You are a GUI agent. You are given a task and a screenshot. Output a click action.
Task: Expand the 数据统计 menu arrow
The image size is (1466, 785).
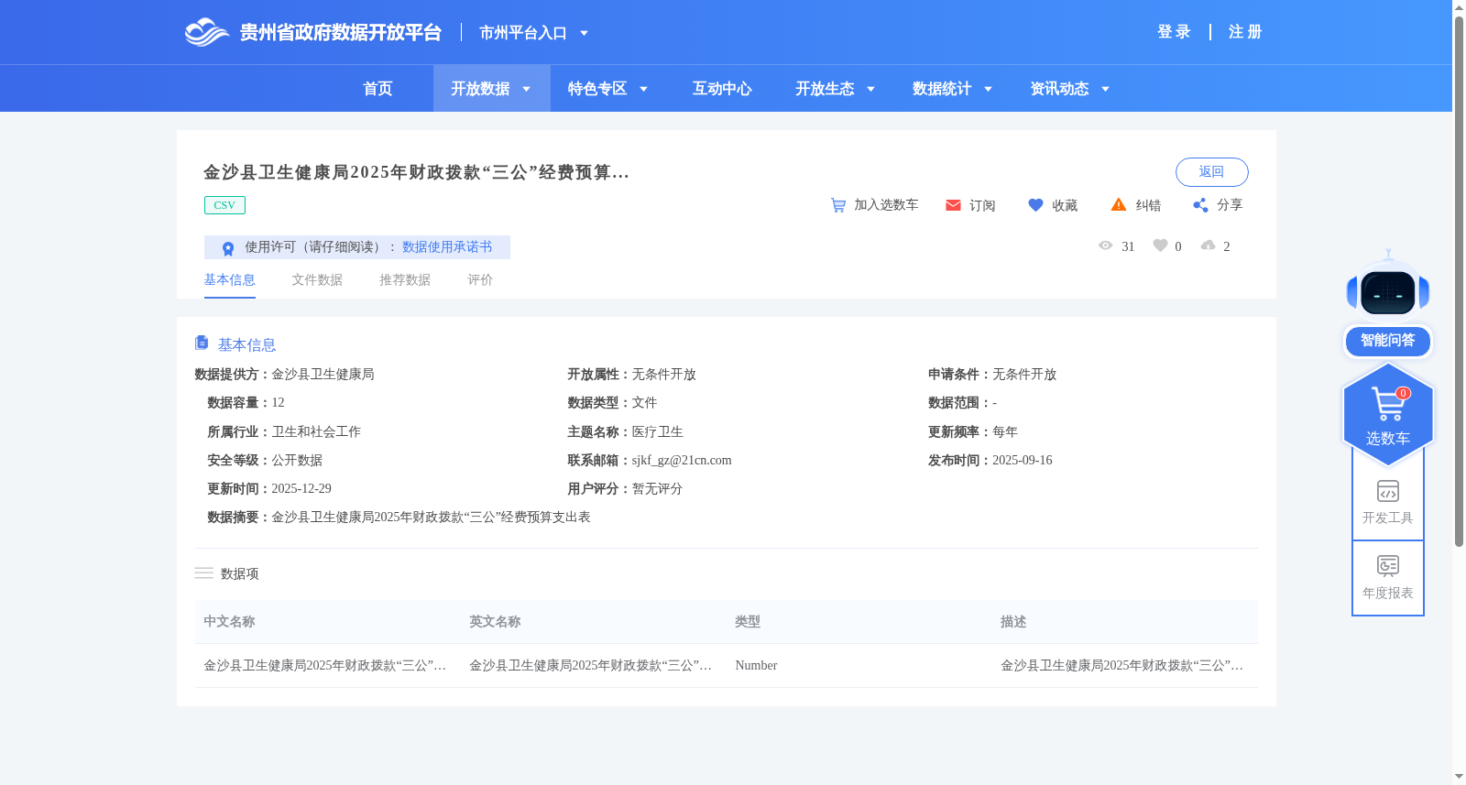[x=989, y=90]
